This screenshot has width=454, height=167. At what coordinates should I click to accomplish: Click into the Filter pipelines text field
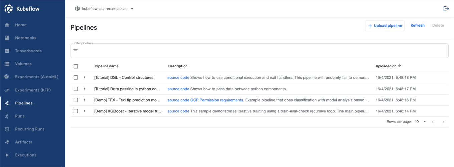(260, 51)
